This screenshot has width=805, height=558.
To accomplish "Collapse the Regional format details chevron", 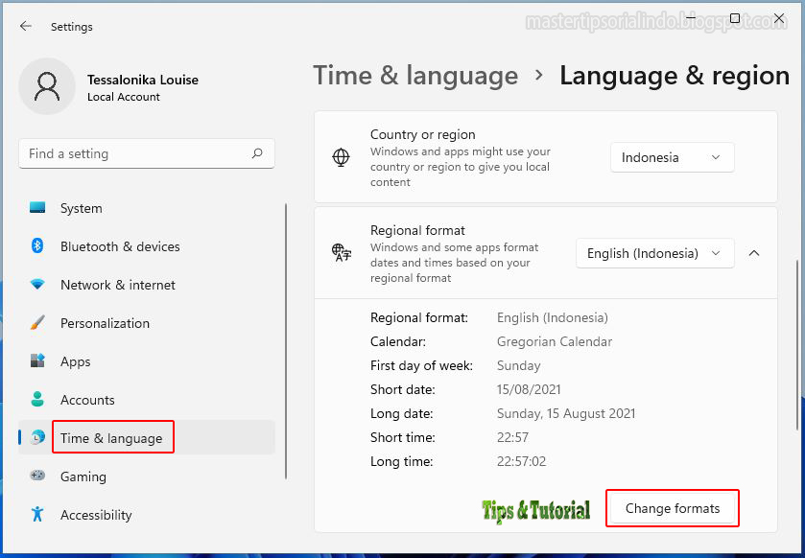I will [x=754, y=253].
